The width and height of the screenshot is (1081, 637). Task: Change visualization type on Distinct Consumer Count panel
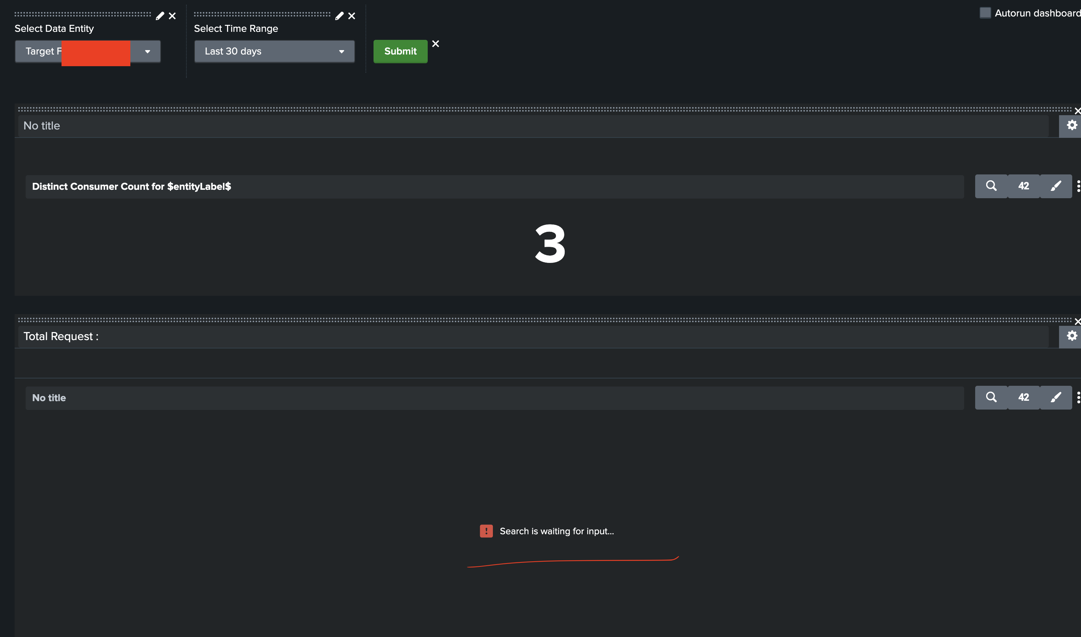tap(1024, 186)
